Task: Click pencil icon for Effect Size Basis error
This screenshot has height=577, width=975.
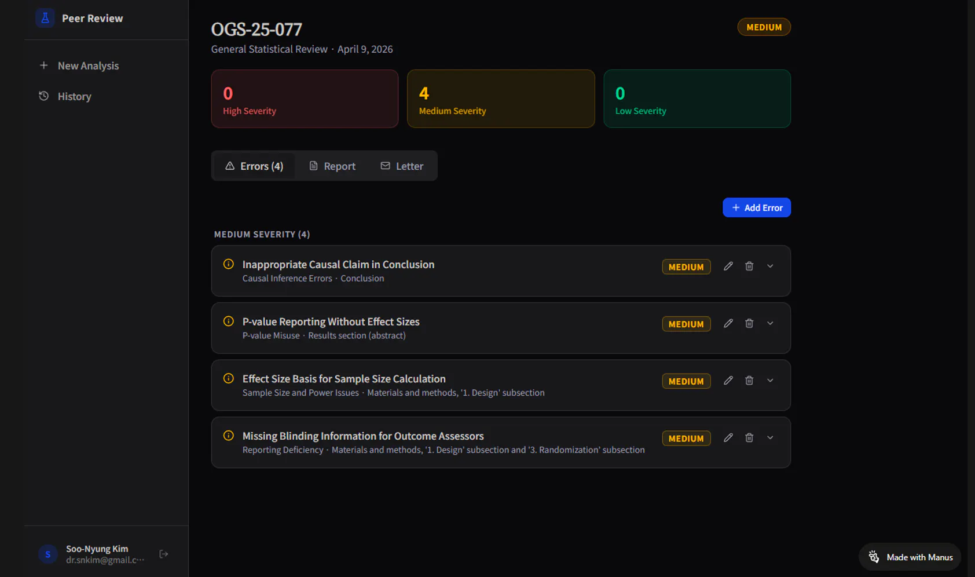Action: tap(728, 381)
